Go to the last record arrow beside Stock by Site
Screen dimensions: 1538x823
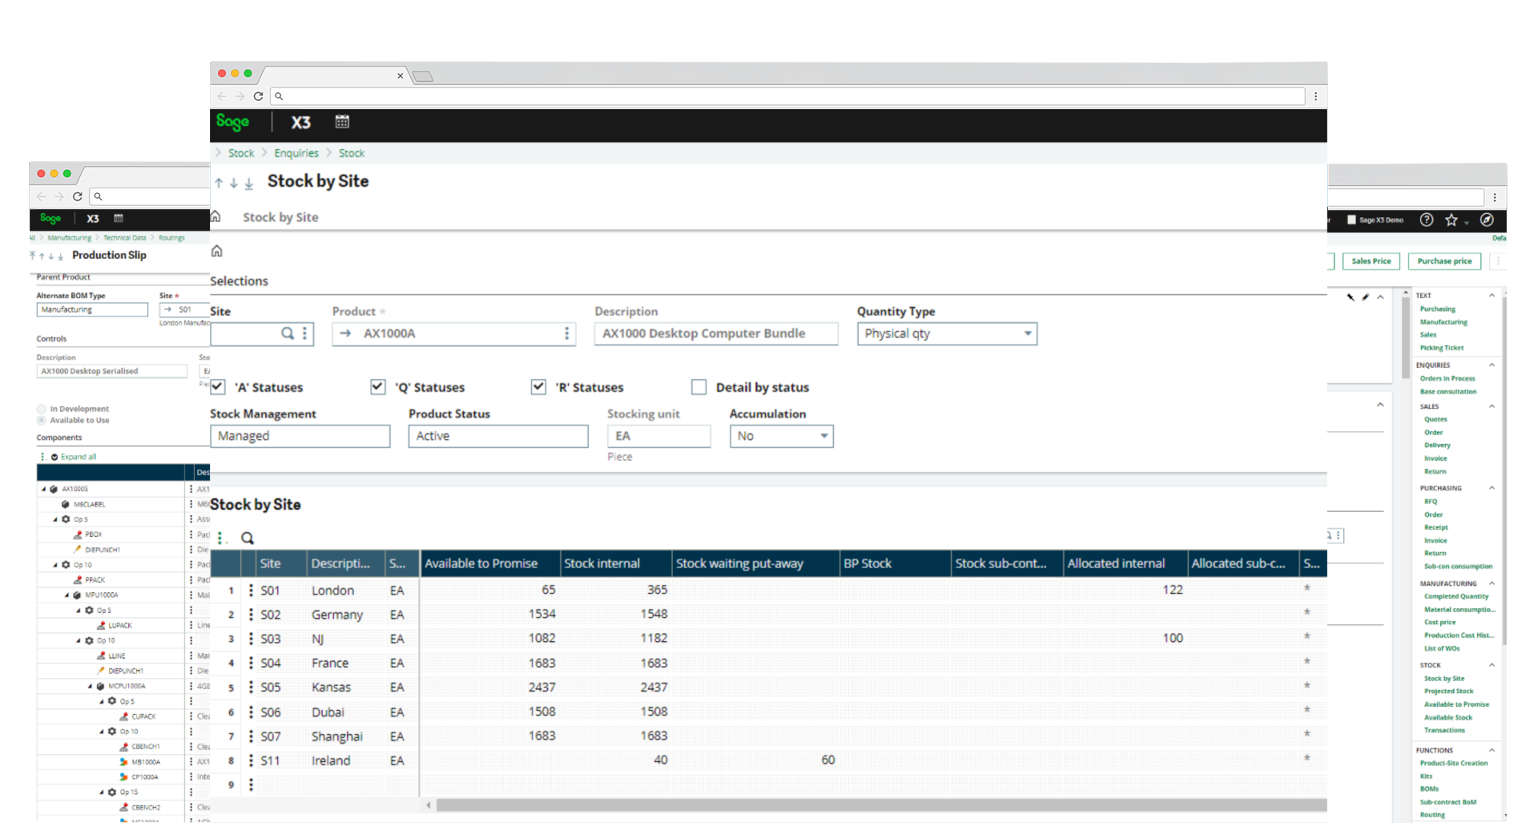(x=249, y=184)
